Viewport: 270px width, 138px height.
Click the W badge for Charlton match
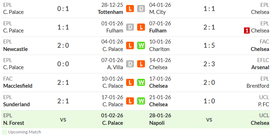pos(141,46)
